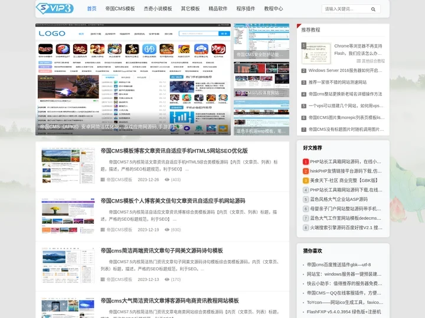Open 火端搜索引擎源码百度好搜V2.1 link
The height and width of the screenshot is (318, 425).
tap(346, 227)
